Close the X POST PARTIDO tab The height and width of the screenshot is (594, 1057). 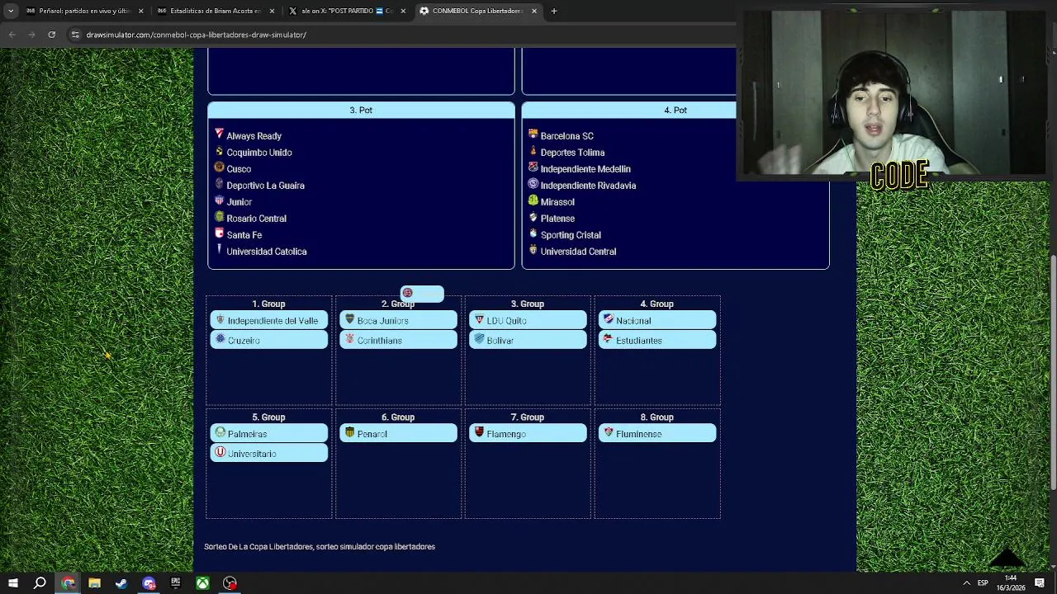(403, 11)
